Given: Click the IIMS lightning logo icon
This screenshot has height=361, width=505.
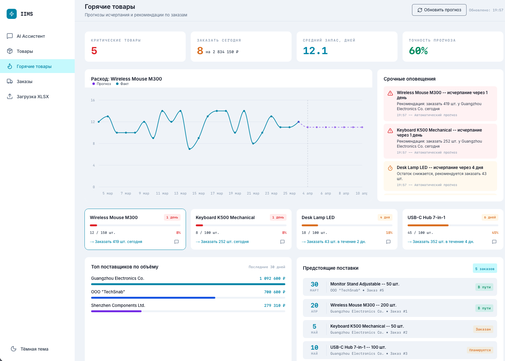Looking at the screenshot, I should coord(12,14).
